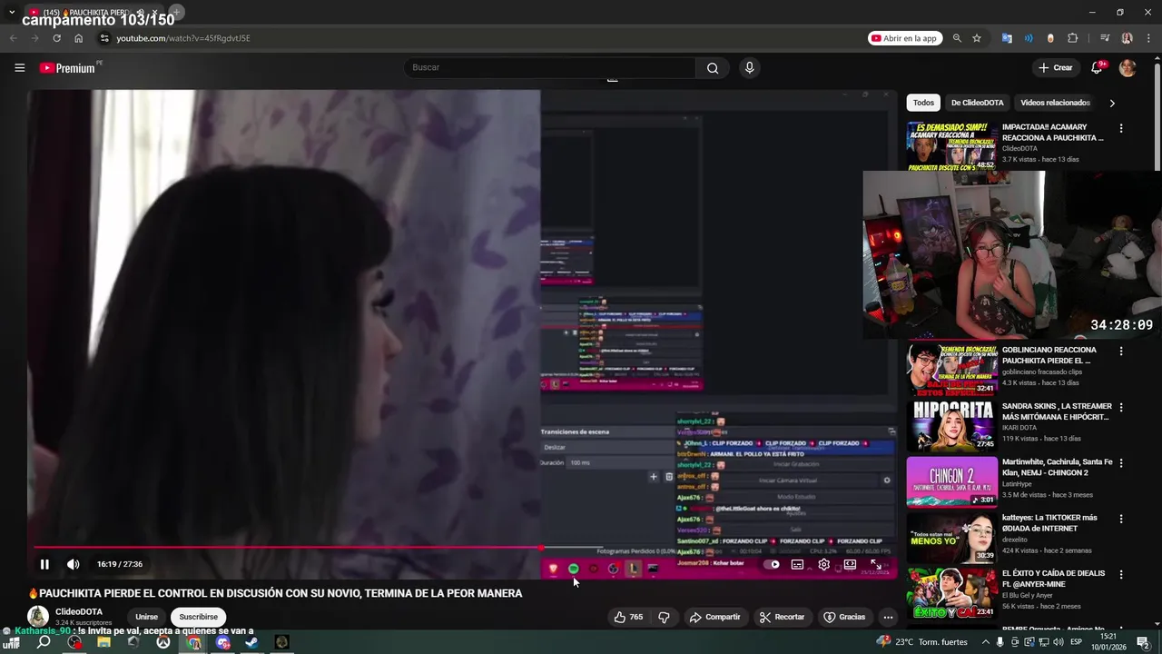The image size is (1162, 654).
Task: Toggle video autoplay switch
Action: click(x=771, y=564)
